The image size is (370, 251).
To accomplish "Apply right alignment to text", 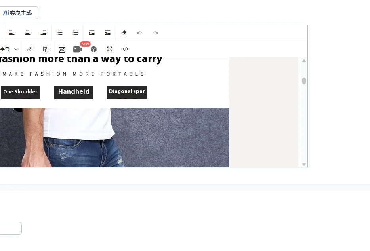I will click(44, 33).
